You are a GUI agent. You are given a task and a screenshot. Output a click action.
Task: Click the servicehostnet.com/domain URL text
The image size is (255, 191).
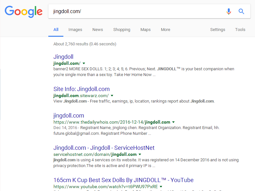(x=95, y=155)
